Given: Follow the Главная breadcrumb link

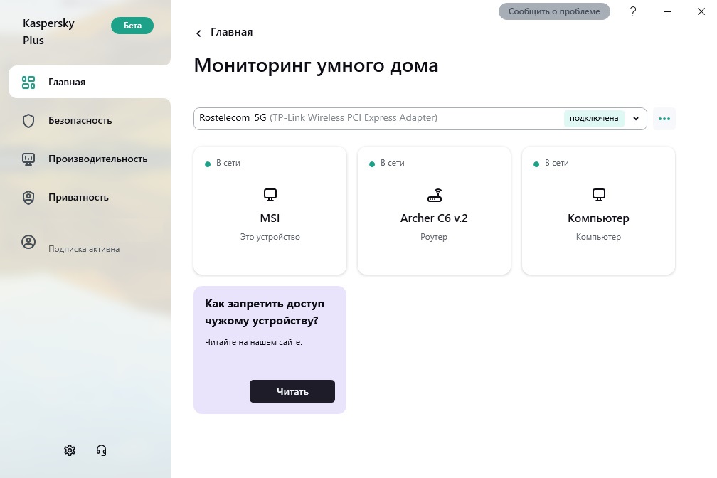Looking at the screenshot, I should tap(231, 32).
